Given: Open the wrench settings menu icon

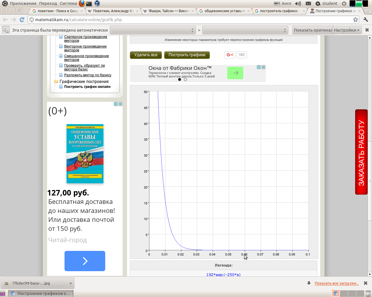Looking at the screenshot, I should pyautogui.click(x=366, y=19).
